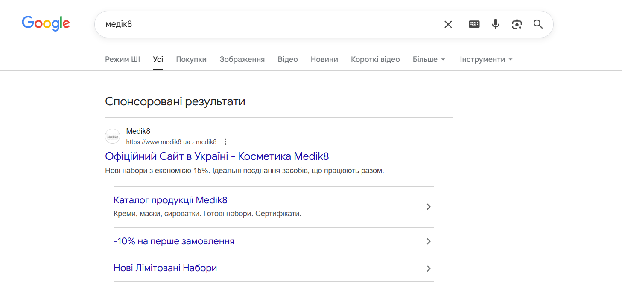Open the Режим ШІ tab
Viewport: 622px width, 292px height.
[x=123, y=59]
